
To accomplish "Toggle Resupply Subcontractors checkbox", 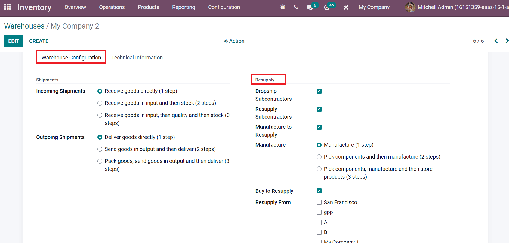I will coord(319,109).
